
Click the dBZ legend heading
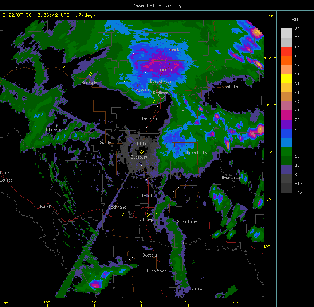[x=295, y=20]
